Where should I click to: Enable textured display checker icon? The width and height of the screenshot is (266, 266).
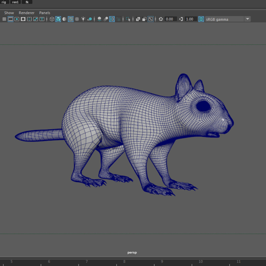point(77,19)
